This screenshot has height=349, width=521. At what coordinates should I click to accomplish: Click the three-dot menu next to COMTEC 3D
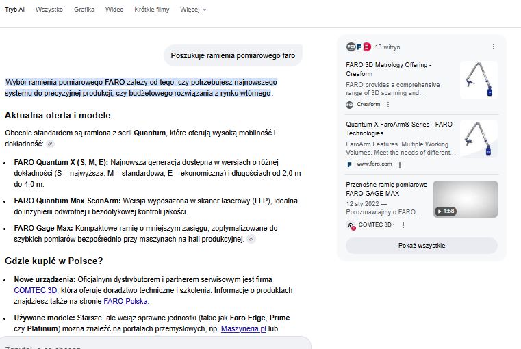pos(403,224)
